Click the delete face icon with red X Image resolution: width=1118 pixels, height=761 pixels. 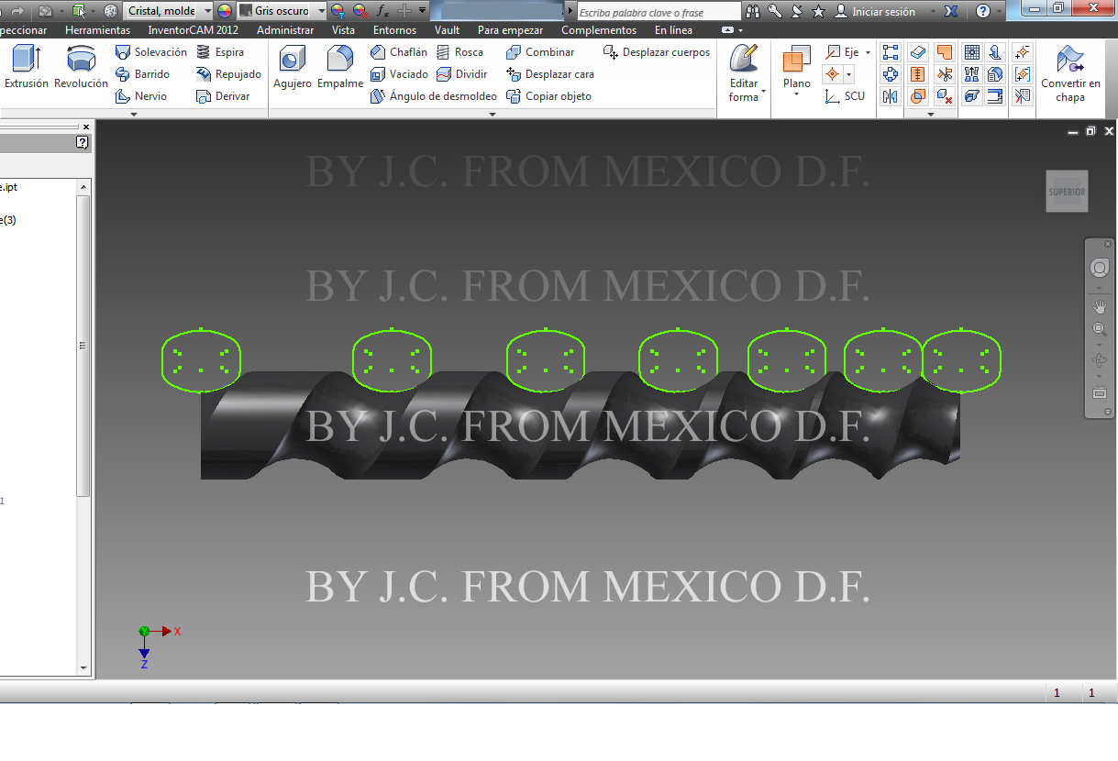point(944,96)
